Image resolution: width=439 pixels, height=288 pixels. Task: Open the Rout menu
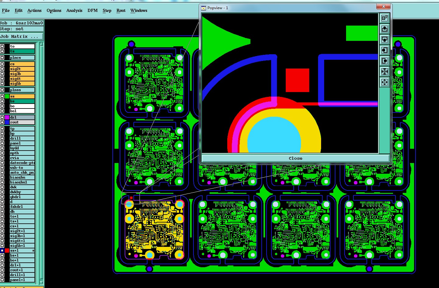pyautogui.click(x=121, y=10)
